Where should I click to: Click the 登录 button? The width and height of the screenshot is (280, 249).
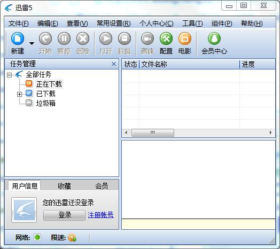coord(64,215)
